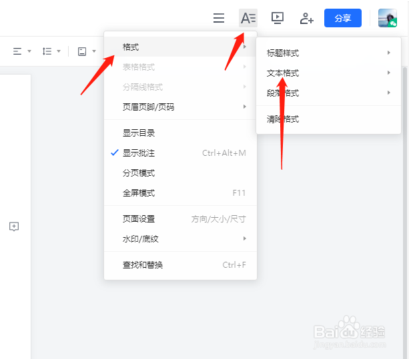Enter 全屏模式 from menu
Screen dimensions: 409x359
180,193
